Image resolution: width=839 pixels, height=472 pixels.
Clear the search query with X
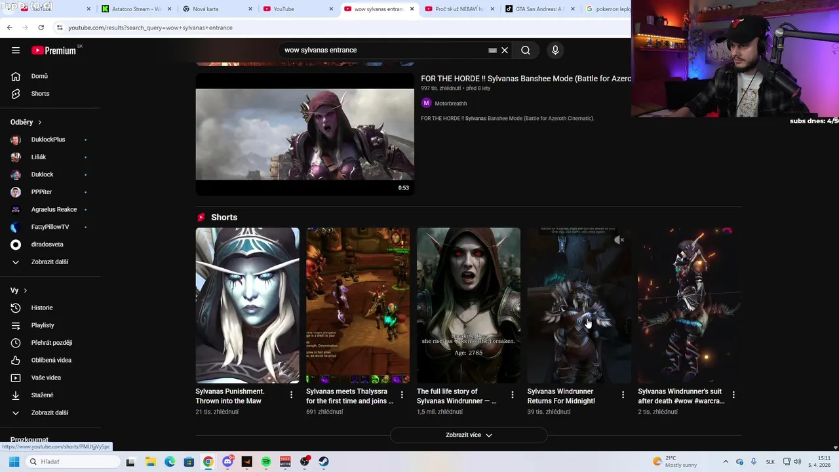(x=505, y=50)
